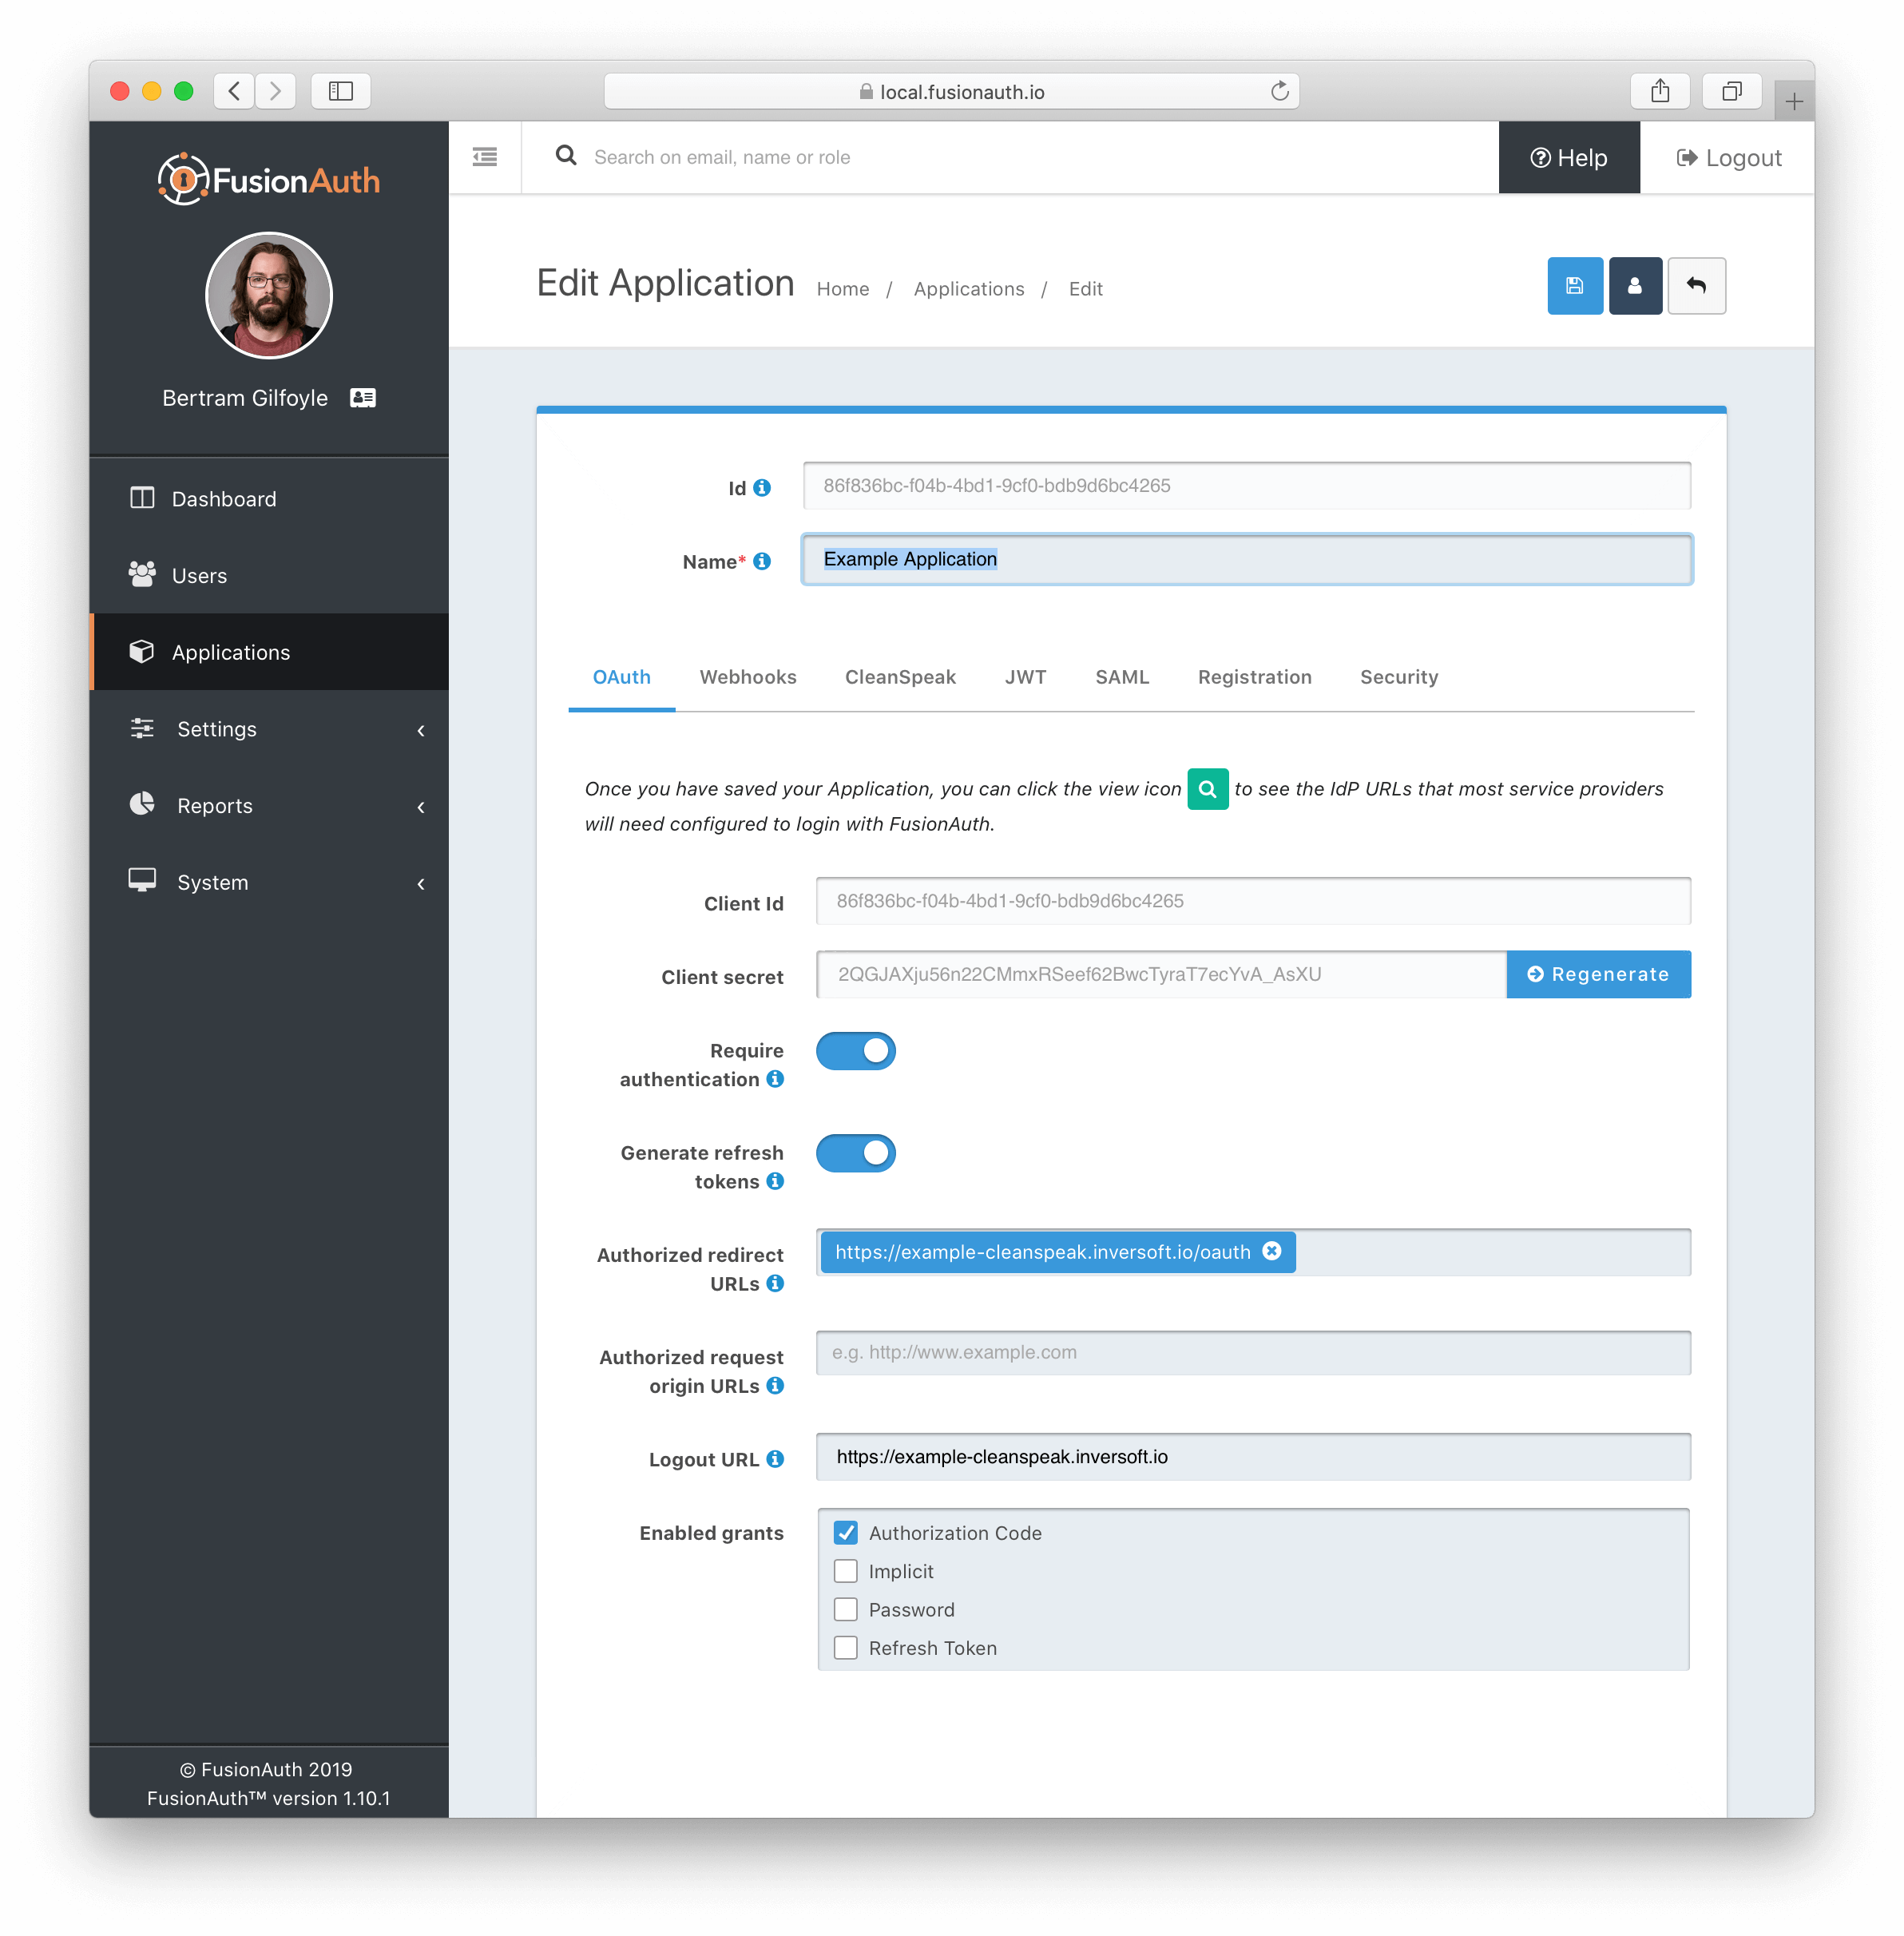
Task: Click the info icon for Require authentication
Action: [x=775, y=1079]
